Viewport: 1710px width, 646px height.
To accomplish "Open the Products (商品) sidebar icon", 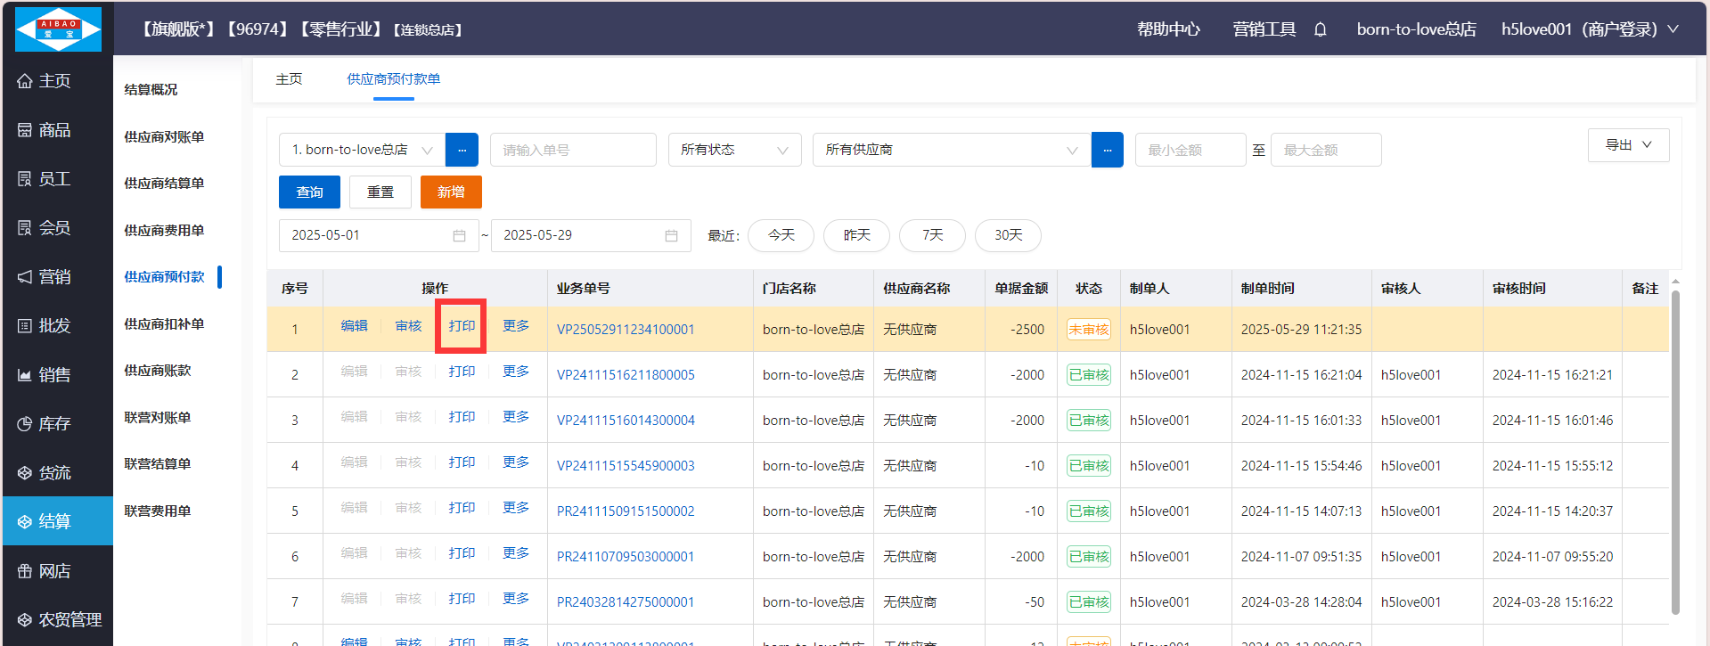I will coord(25,130).
